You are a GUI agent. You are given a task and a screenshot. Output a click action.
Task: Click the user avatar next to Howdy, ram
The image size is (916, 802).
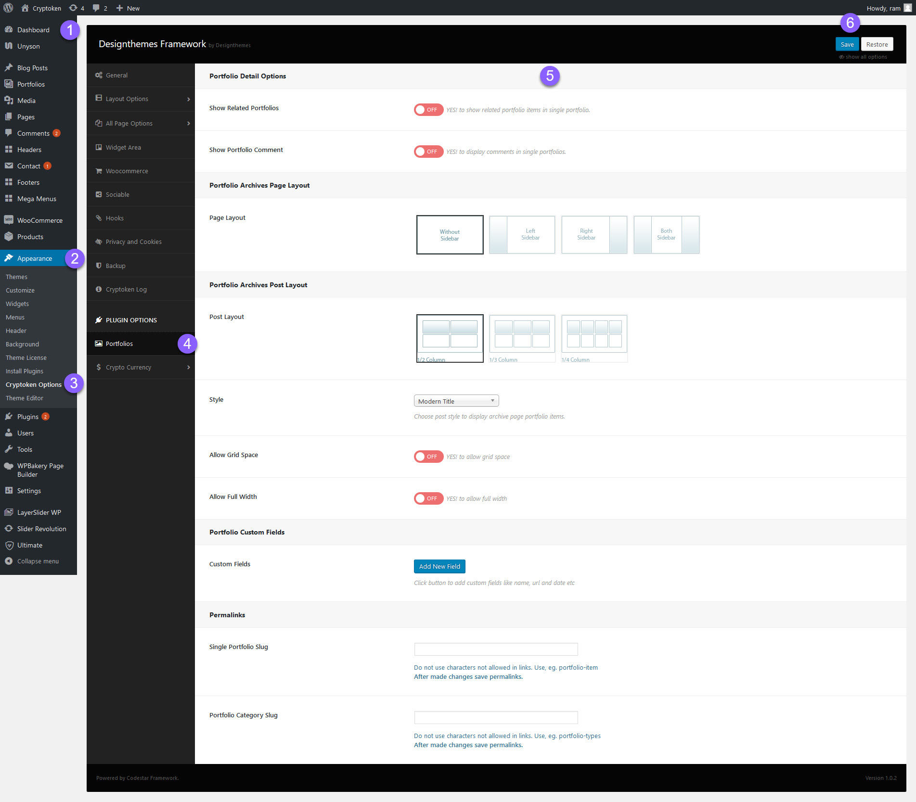907,8
